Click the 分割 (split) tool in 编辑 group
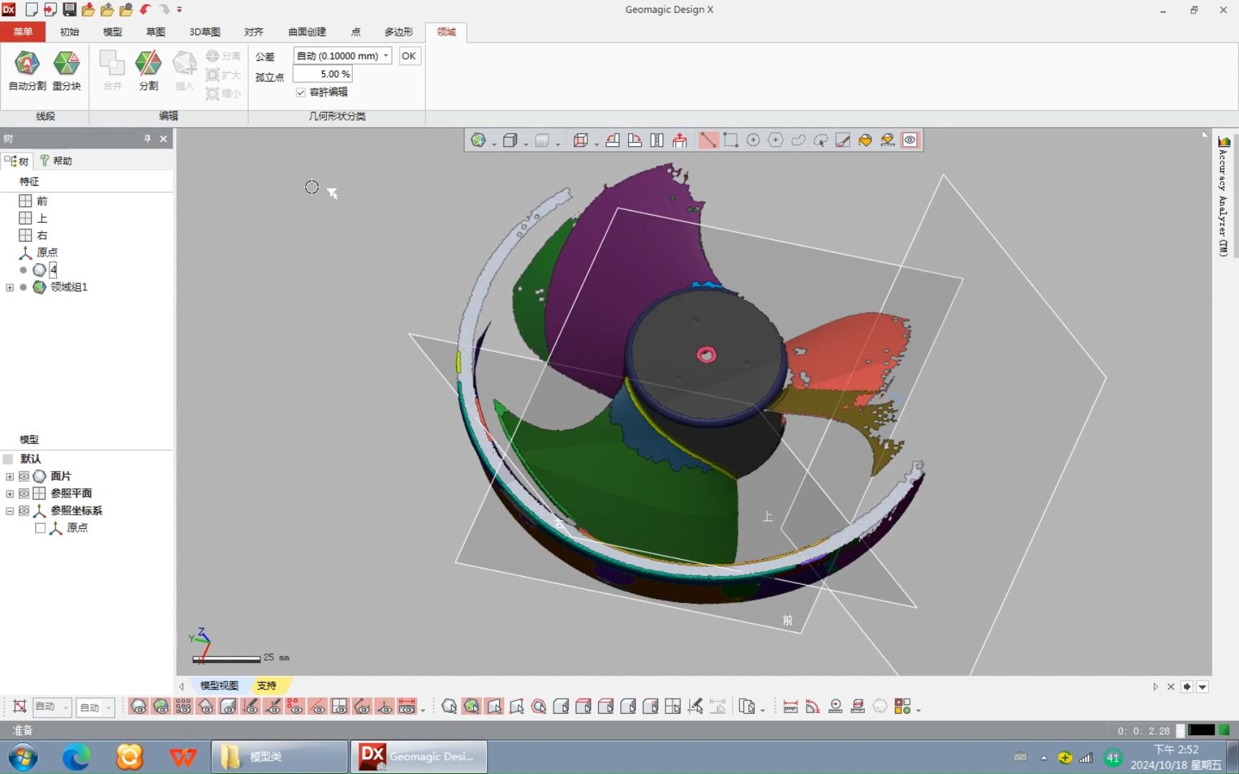 [148, 70]
